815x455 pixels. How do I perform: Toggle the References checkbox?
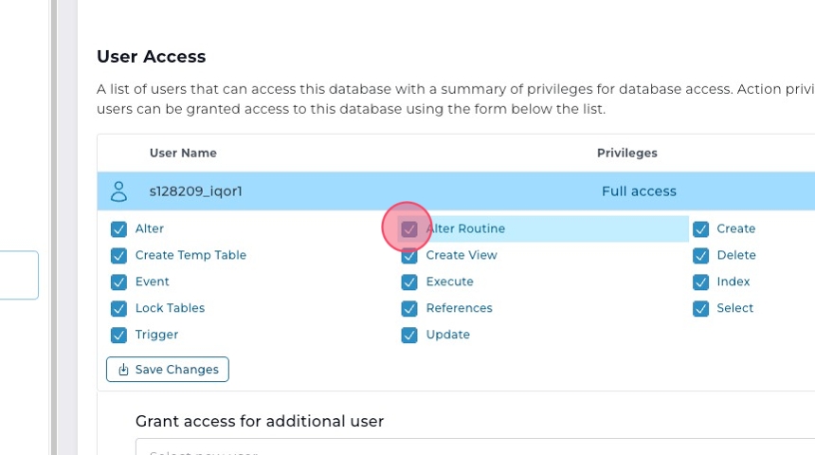coord(409,309)
